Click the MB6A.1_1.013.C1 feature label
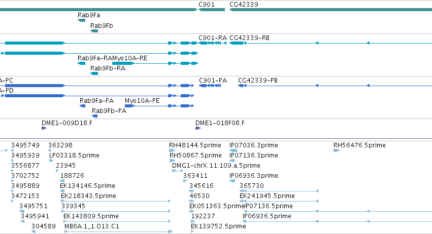Image resolution: width=432 pixels, height=234 pixels. click(x=92, y=226)
